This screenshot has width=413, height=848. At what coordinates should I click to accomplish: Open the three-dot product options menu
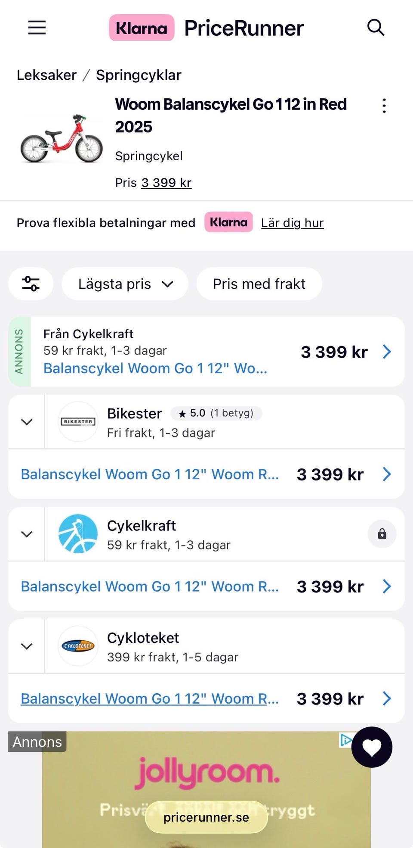pyautogui.click(x=384, y=106)
